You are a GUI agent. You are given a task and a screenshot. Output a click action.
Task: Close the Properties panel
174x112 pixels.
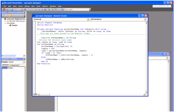click(x=24, y=59)
